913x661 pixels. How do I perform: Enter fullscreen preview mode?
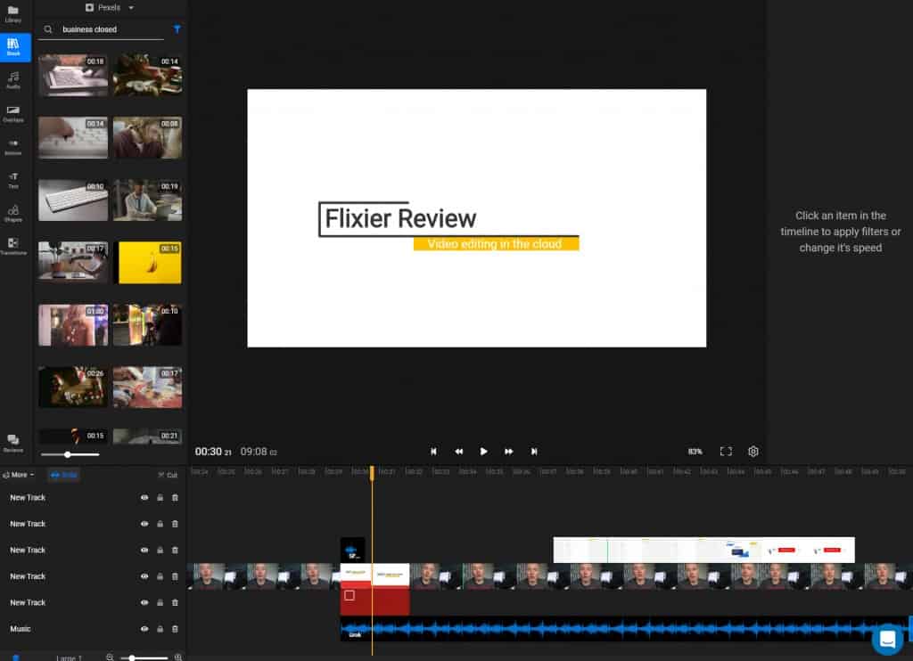pos(726,452)
